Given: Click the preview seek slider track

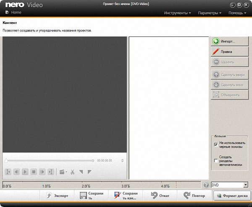Looking at the screenshot, I should [50, 160].
